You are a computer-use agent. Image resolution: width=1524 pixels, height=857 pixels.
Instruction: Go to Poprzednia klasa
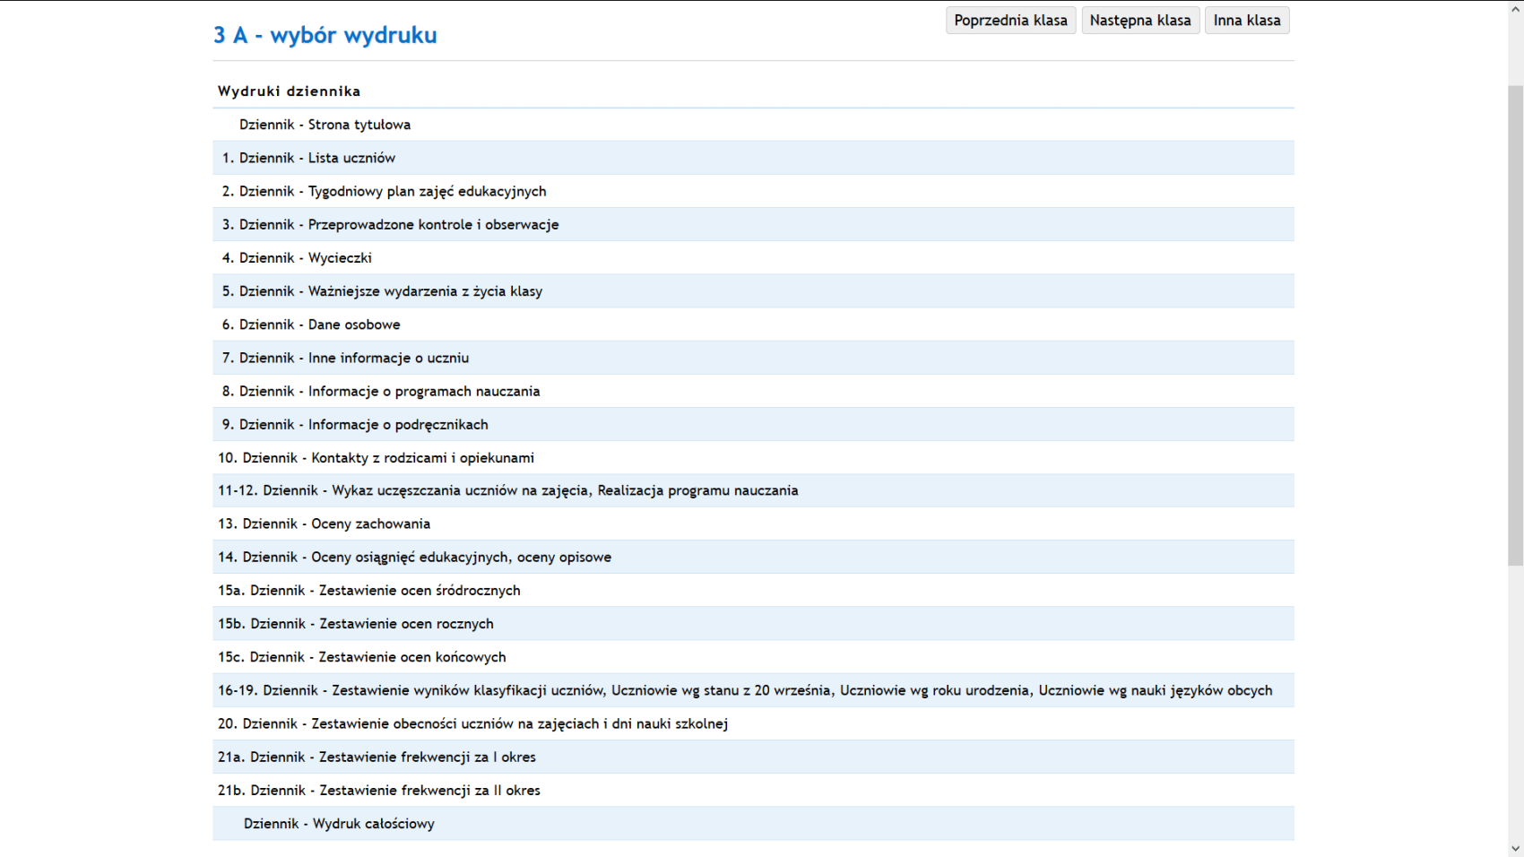(1010, 21)
